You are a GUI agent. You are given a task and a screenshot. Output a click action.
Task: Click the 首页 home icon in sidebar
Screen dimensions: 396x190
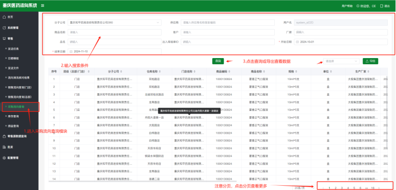pos(4,17)
